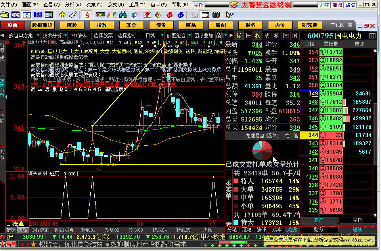Open the 分析(A) menu

point(73,5)
